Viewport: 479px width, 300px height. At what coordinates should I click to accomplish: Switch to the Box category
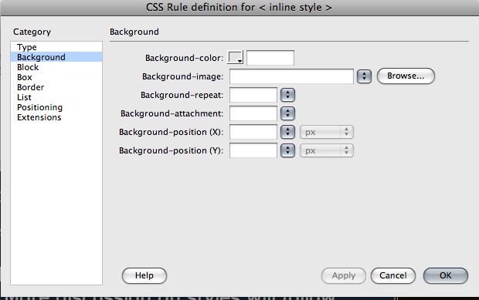pyautogui.click(x=56, y=77)
